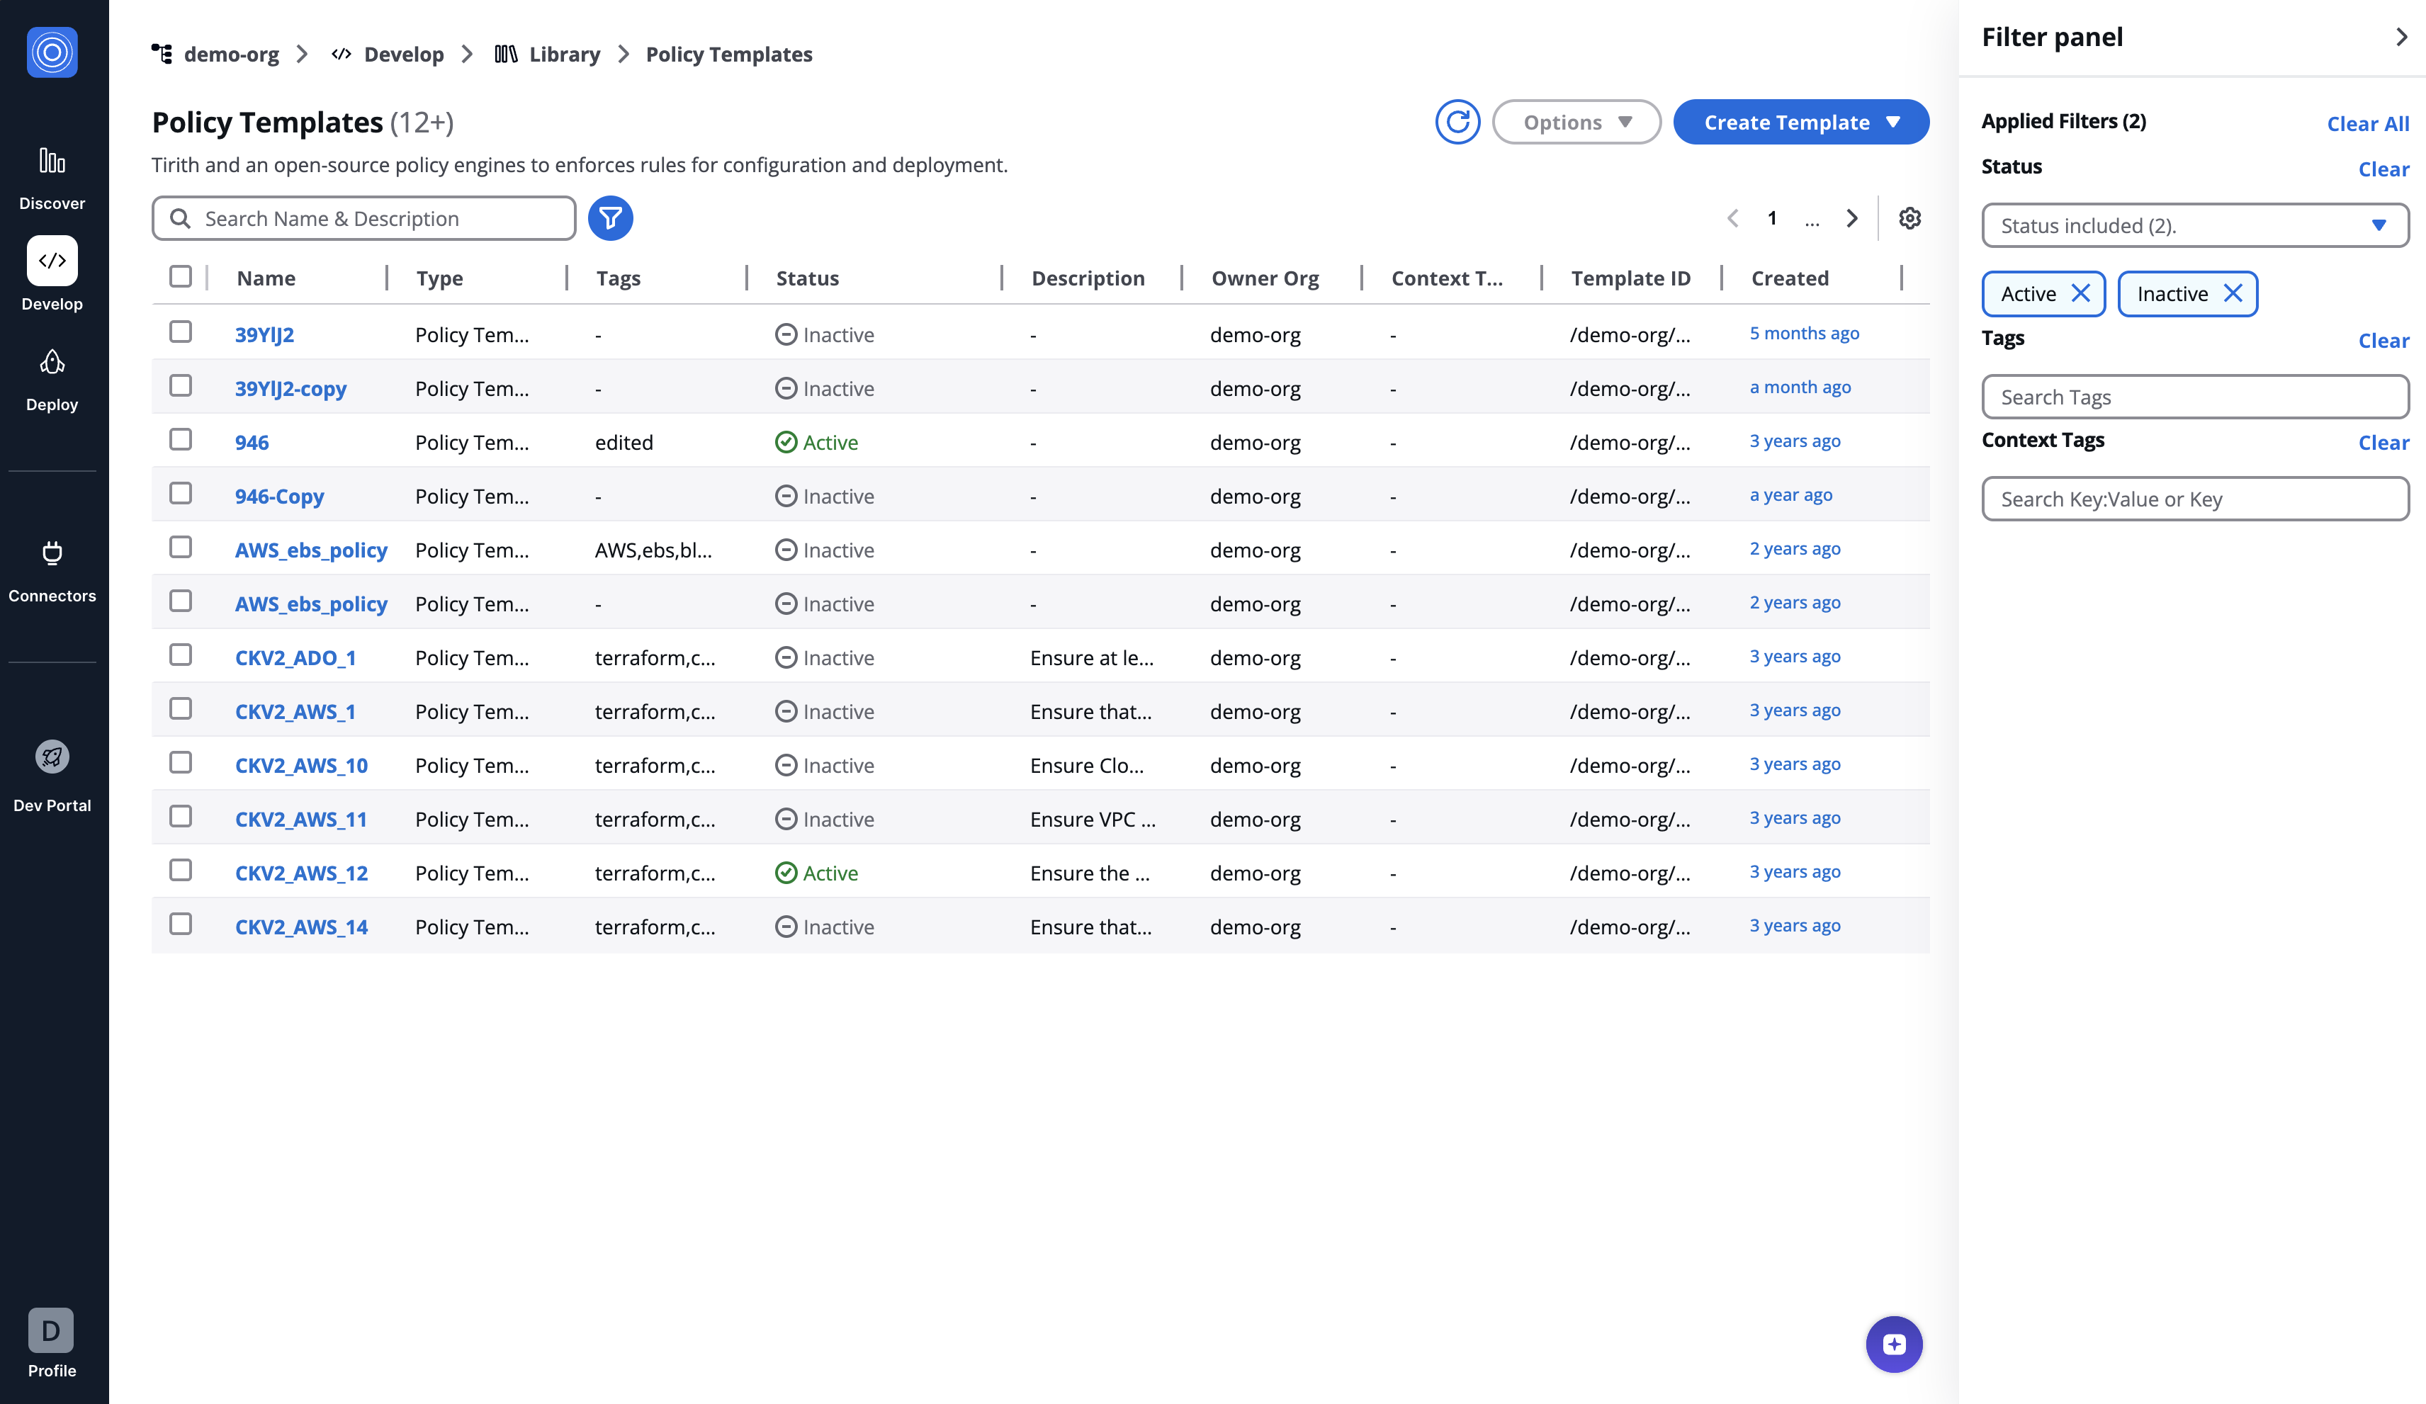Image resolution: width=2426 pixels, height=1404 pixels.
Task: Click the refresh icon next to Options
Action: (x=1457, y=123)
